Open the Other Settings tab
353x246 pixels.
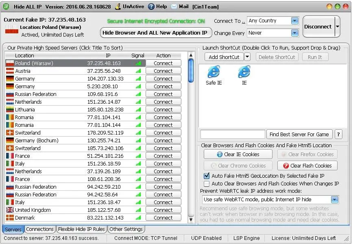(x=126, y=229)
